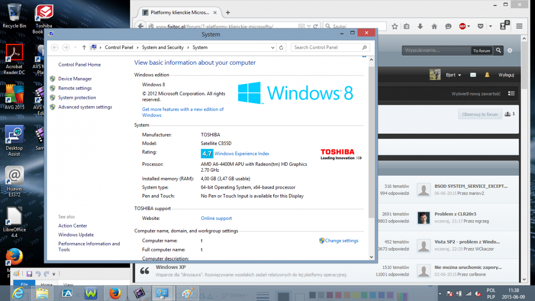Open TOSHIBA Online support link
Image resolution: width=535 pixels, height=301 pixels.
point(216,219)
